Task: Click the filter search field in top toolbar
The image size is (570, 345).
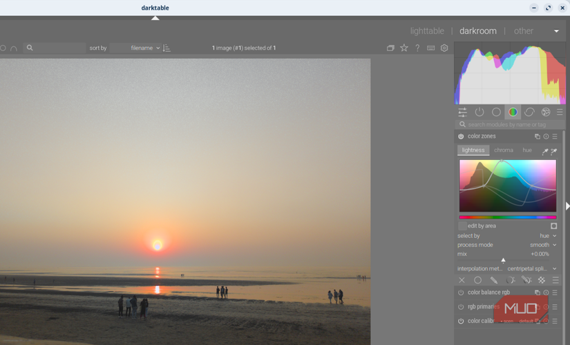Action: coord(55,48)
